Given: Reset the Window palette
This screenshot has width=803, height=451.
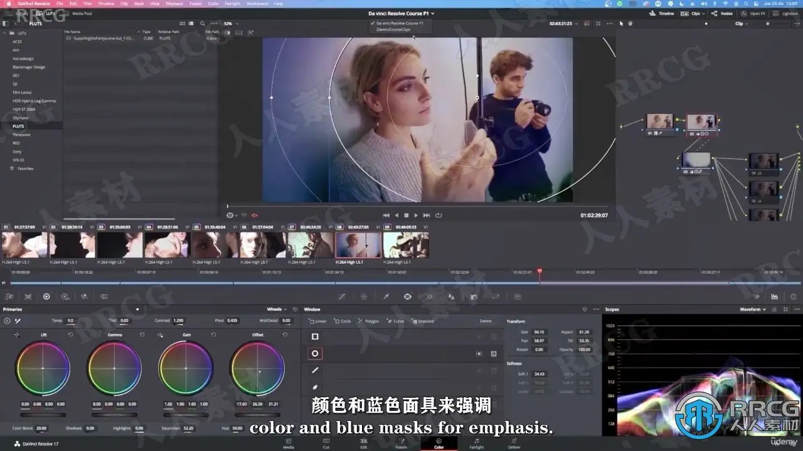Looking at the screenshot, I should [x=585, y=309].
